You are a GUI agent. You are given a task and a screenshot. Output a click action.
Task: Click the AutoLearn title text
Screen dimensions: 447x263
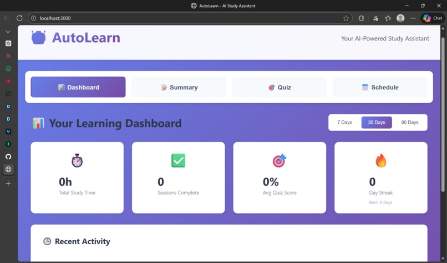[86, 37]
